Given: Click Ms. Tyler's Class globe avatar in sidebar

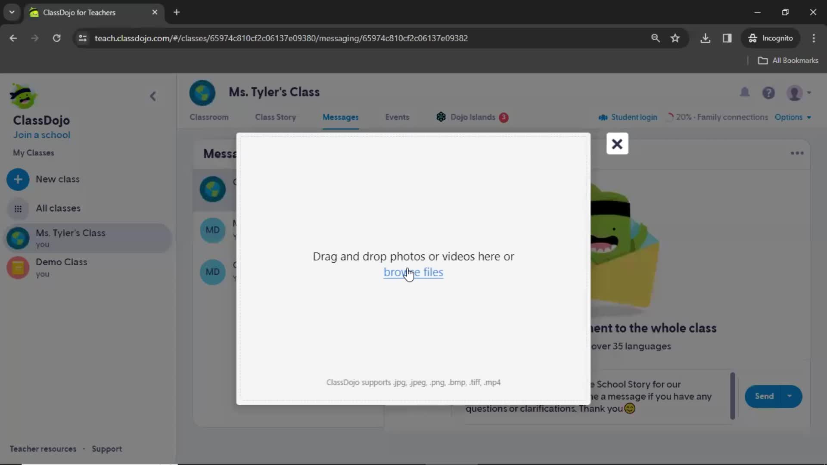Looking at the screenshot, I should pyautogui.click(x=18, y=238).
